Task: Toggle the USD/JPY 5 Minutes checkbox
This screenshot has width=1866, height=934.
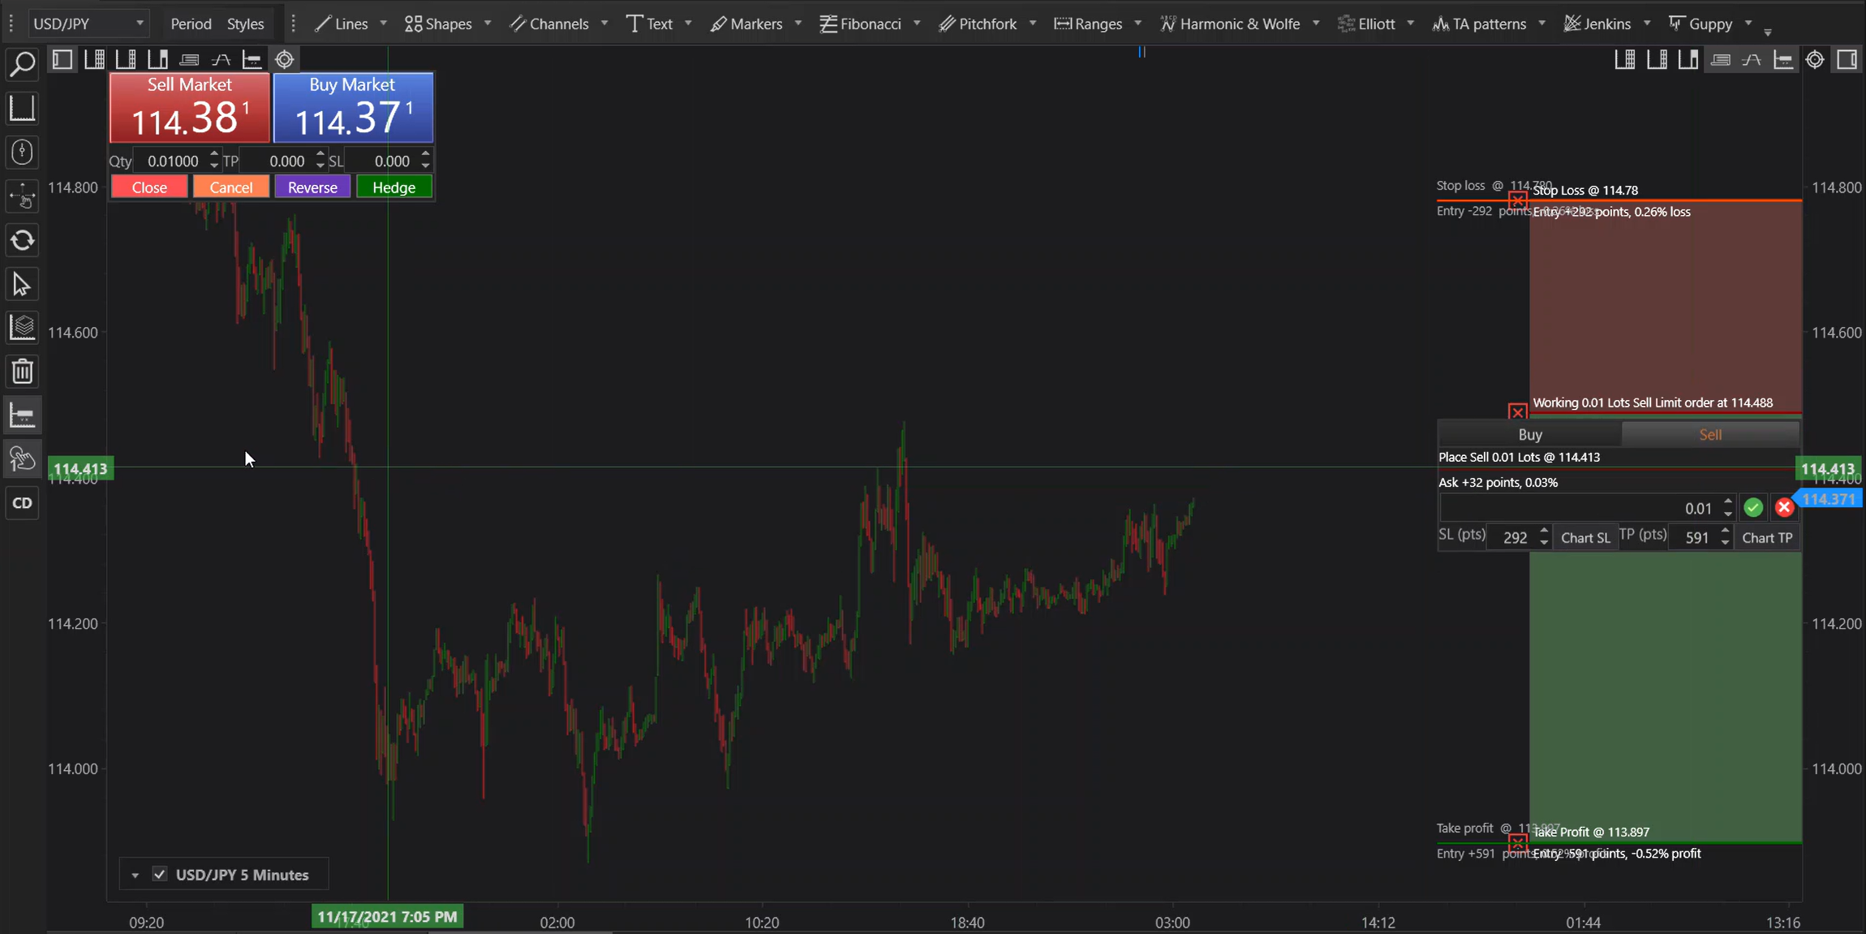Action: tap(160, 875)
